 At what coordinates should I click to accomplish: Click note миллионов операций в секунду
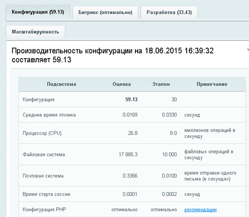tap(210, 133)
